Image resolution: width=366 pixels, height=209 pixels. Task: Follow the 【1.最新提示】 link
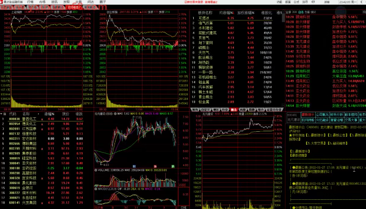315,135
